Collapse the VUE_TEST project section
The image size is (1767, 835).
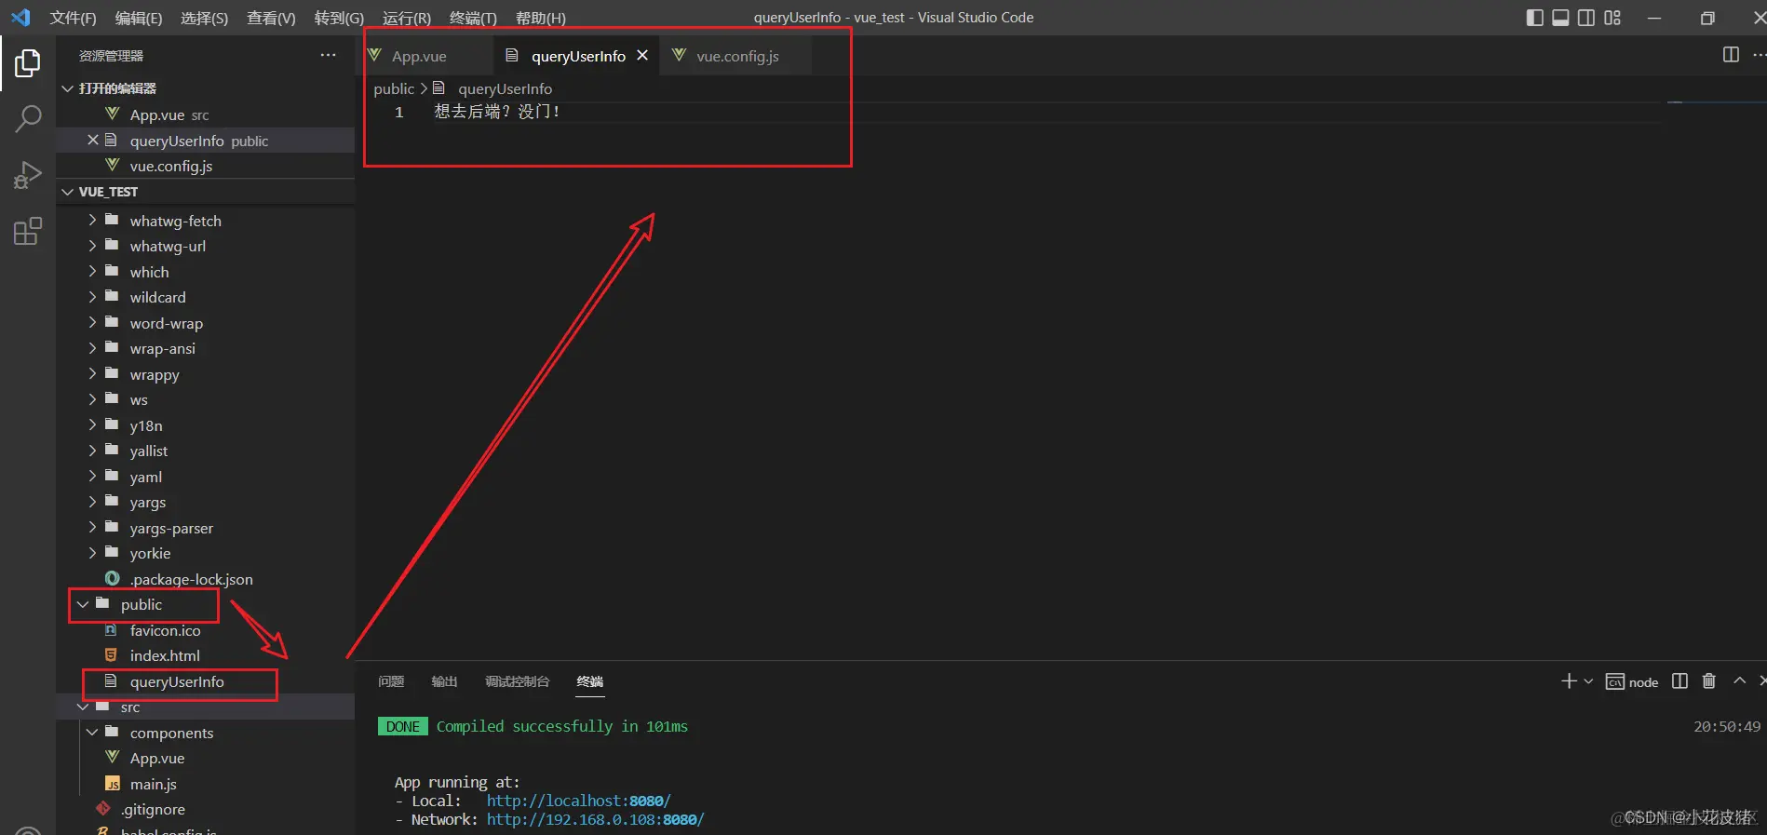67,192
